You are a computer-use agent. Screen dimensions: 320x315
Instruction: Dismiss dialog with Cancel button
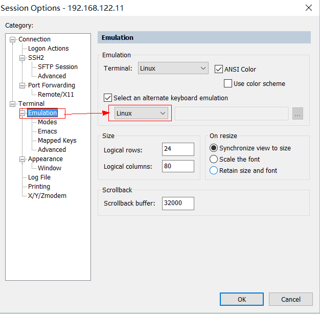(291, 299)
